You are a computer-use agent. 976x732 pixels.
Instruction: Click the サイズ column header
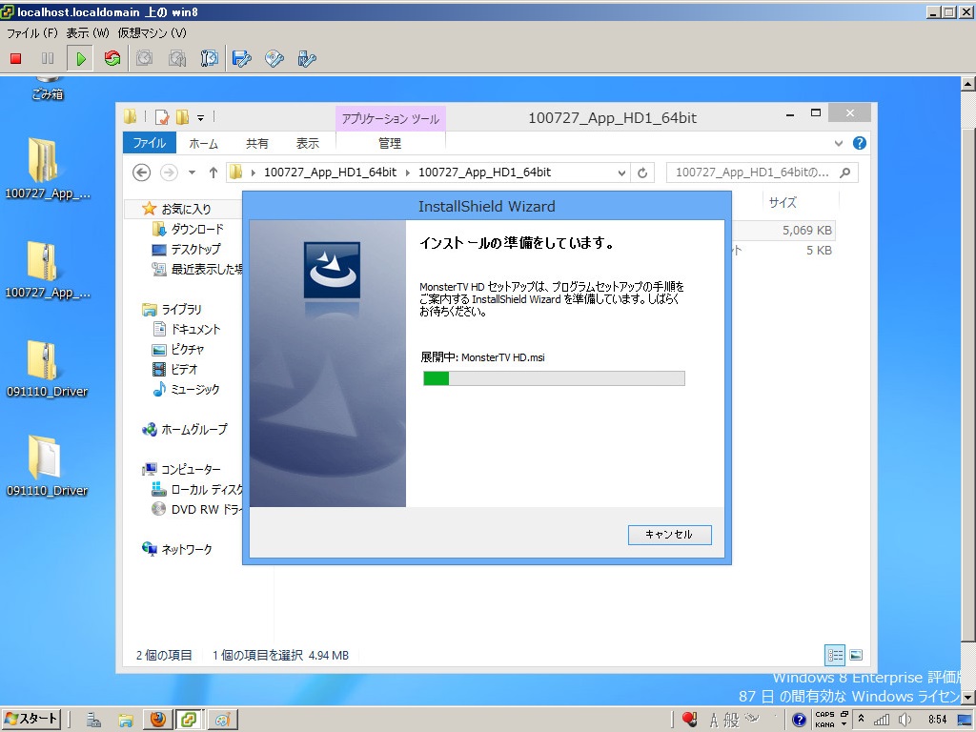(783, 202)
